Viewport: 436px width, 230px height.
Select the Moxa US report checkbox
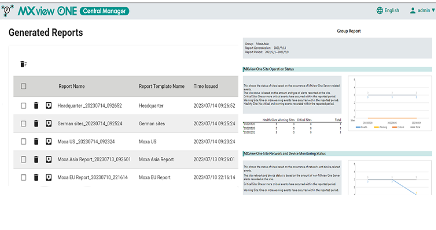pyautogui.click(x=23, y=142)
